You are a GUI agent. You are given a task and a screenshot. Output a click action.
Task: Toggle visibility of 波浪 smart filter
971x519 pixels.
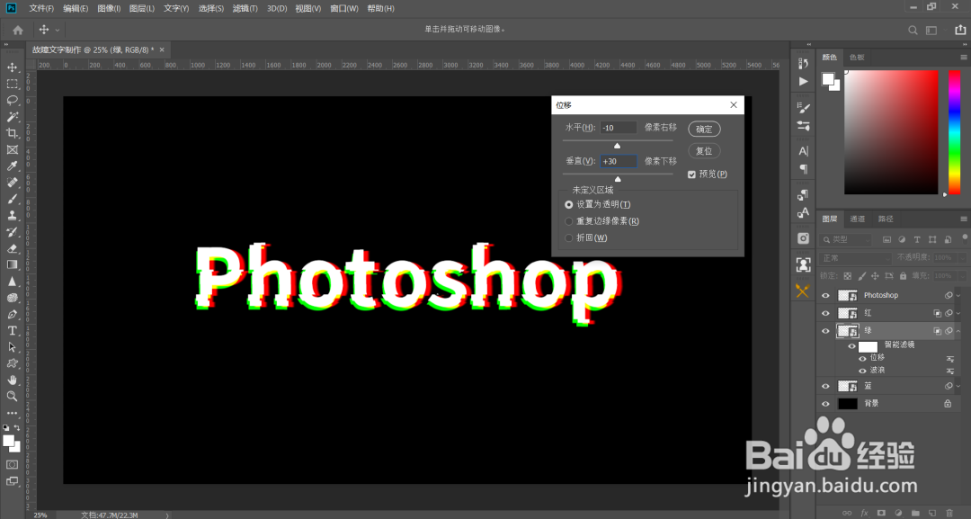[x=862, y=371]
